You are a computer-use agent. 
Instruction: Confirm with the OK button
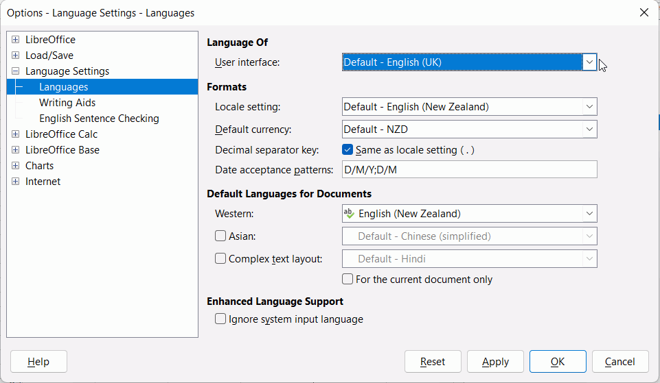tap(558, 362)
